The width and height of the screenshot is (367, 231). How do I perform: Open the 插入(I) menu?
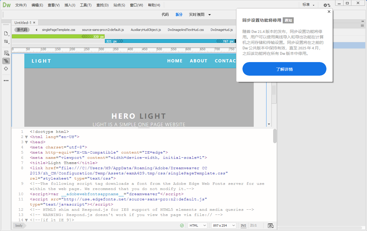tap(70, 5)
